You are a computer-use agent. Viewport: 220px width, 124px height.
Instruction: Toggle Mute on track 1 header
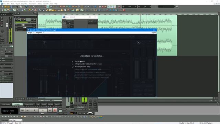pyautogui.click(x=19, y=20)
